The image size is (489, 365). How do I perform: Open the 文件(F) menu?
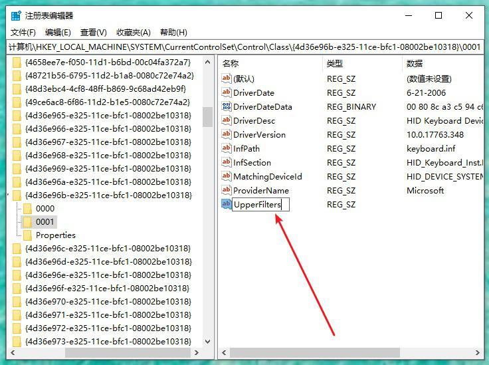(23, 32)
